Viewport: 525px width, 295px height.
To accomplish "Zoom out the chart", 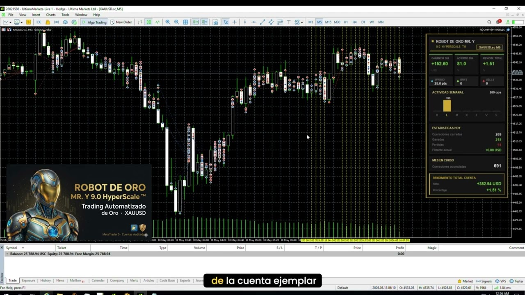I will (176, 22).
